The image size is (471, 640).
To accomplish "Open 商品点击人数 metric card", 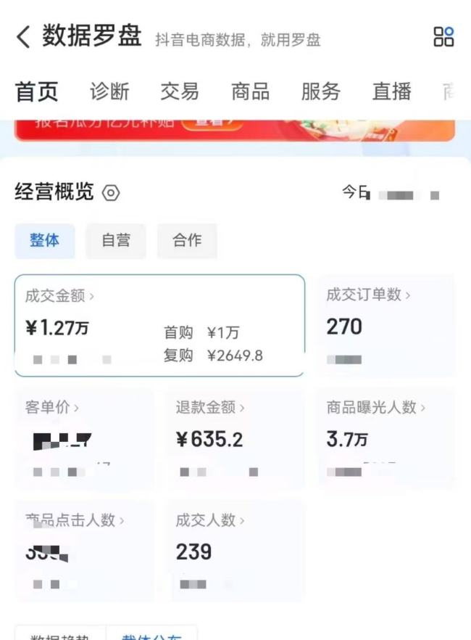I will pos(122,520).
